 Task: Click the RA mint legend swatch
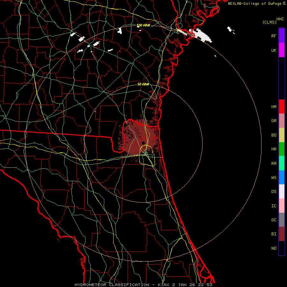click(282, 163)
